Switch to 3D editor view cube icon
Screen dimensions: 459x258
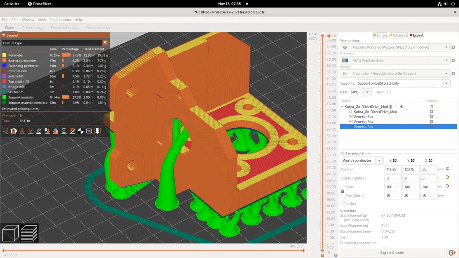(10, 233)
